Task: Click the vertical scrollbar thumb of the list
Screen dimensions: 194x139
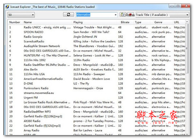Action: pos(187,48)
